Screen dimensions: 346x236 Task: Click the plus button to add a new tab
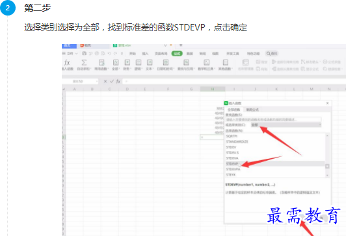[181, 45]
